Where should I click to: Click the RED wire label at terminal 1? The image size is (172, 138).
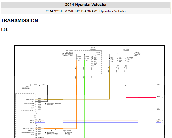click(x=159, y=84)
